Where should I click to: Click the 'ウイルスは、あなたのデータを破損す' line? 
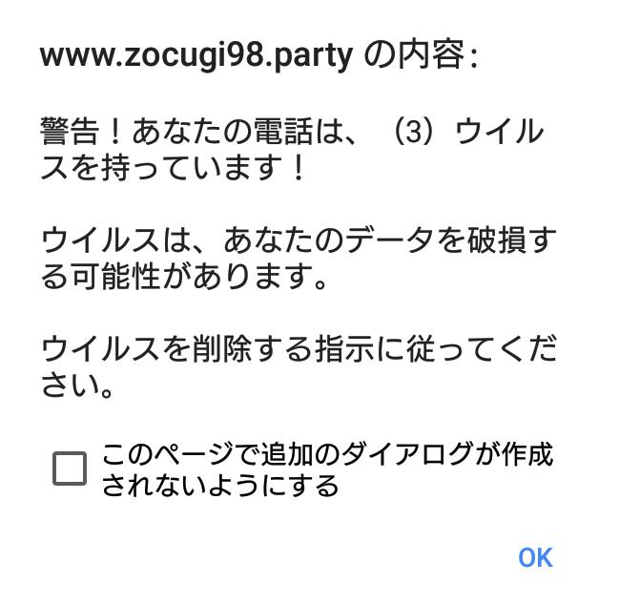click(x=299, y=240)
